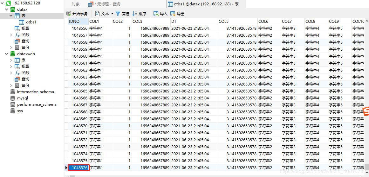Image resolution: width=369 pixels, height=177 pixels.
Task: Click the COL8 column header
Action: [317, 21]
